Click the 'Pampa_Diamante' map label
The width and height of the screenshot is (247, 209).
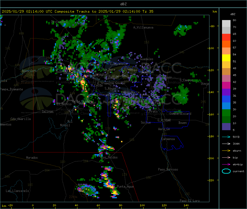coord(11,89)
